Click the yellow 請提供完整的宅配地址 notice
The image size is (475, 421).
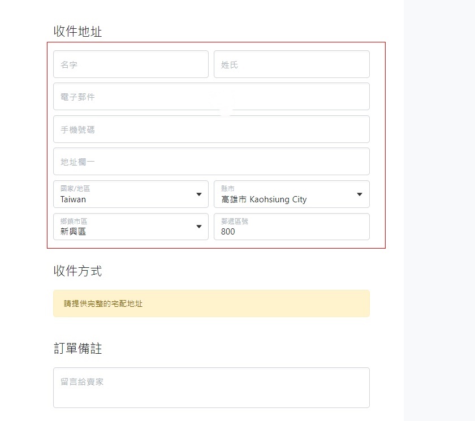point(211,303)
